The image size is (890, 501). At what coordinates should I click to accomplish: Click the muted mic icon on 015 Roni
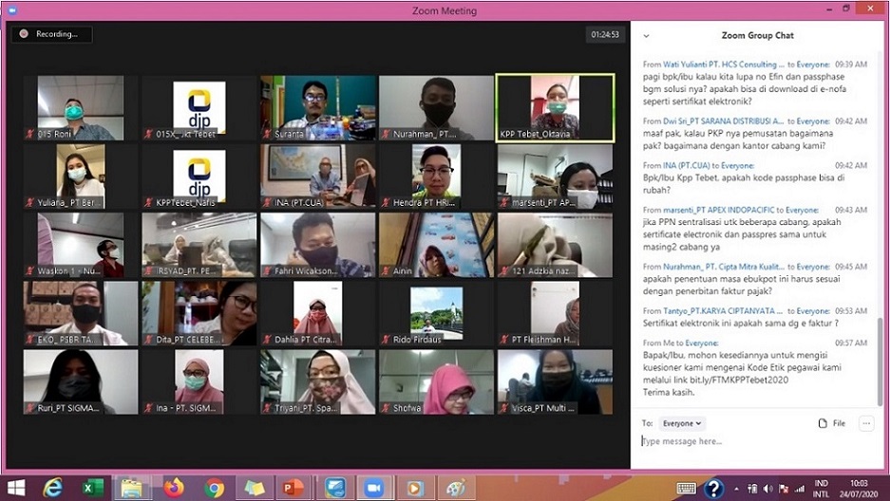(29, 134)
